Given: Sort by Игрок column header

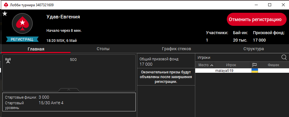Looking at the screenshot, I should point(231,65).
